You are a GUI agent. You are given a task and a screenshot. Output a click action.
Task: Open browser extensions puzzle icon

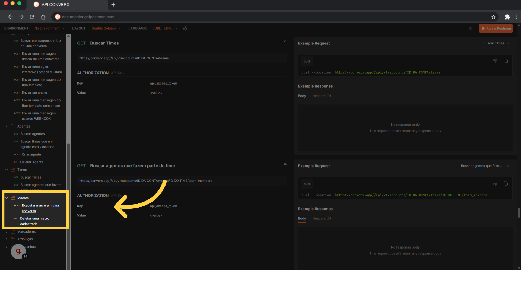point(507,17)
